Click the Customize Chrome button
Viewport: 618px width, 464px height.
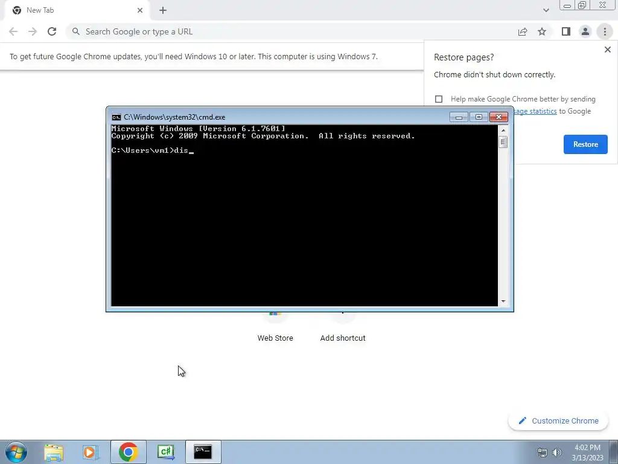tap(558, 421)
